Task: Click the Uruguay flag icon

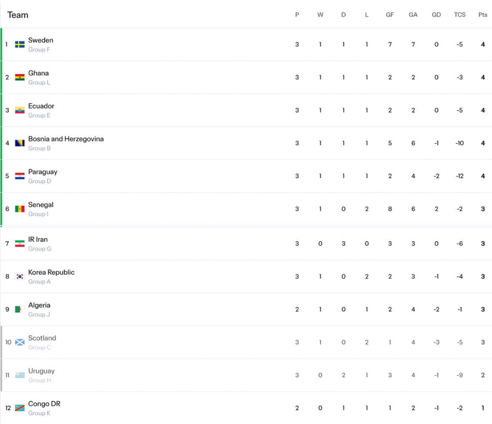Action: tap(20, 375)
